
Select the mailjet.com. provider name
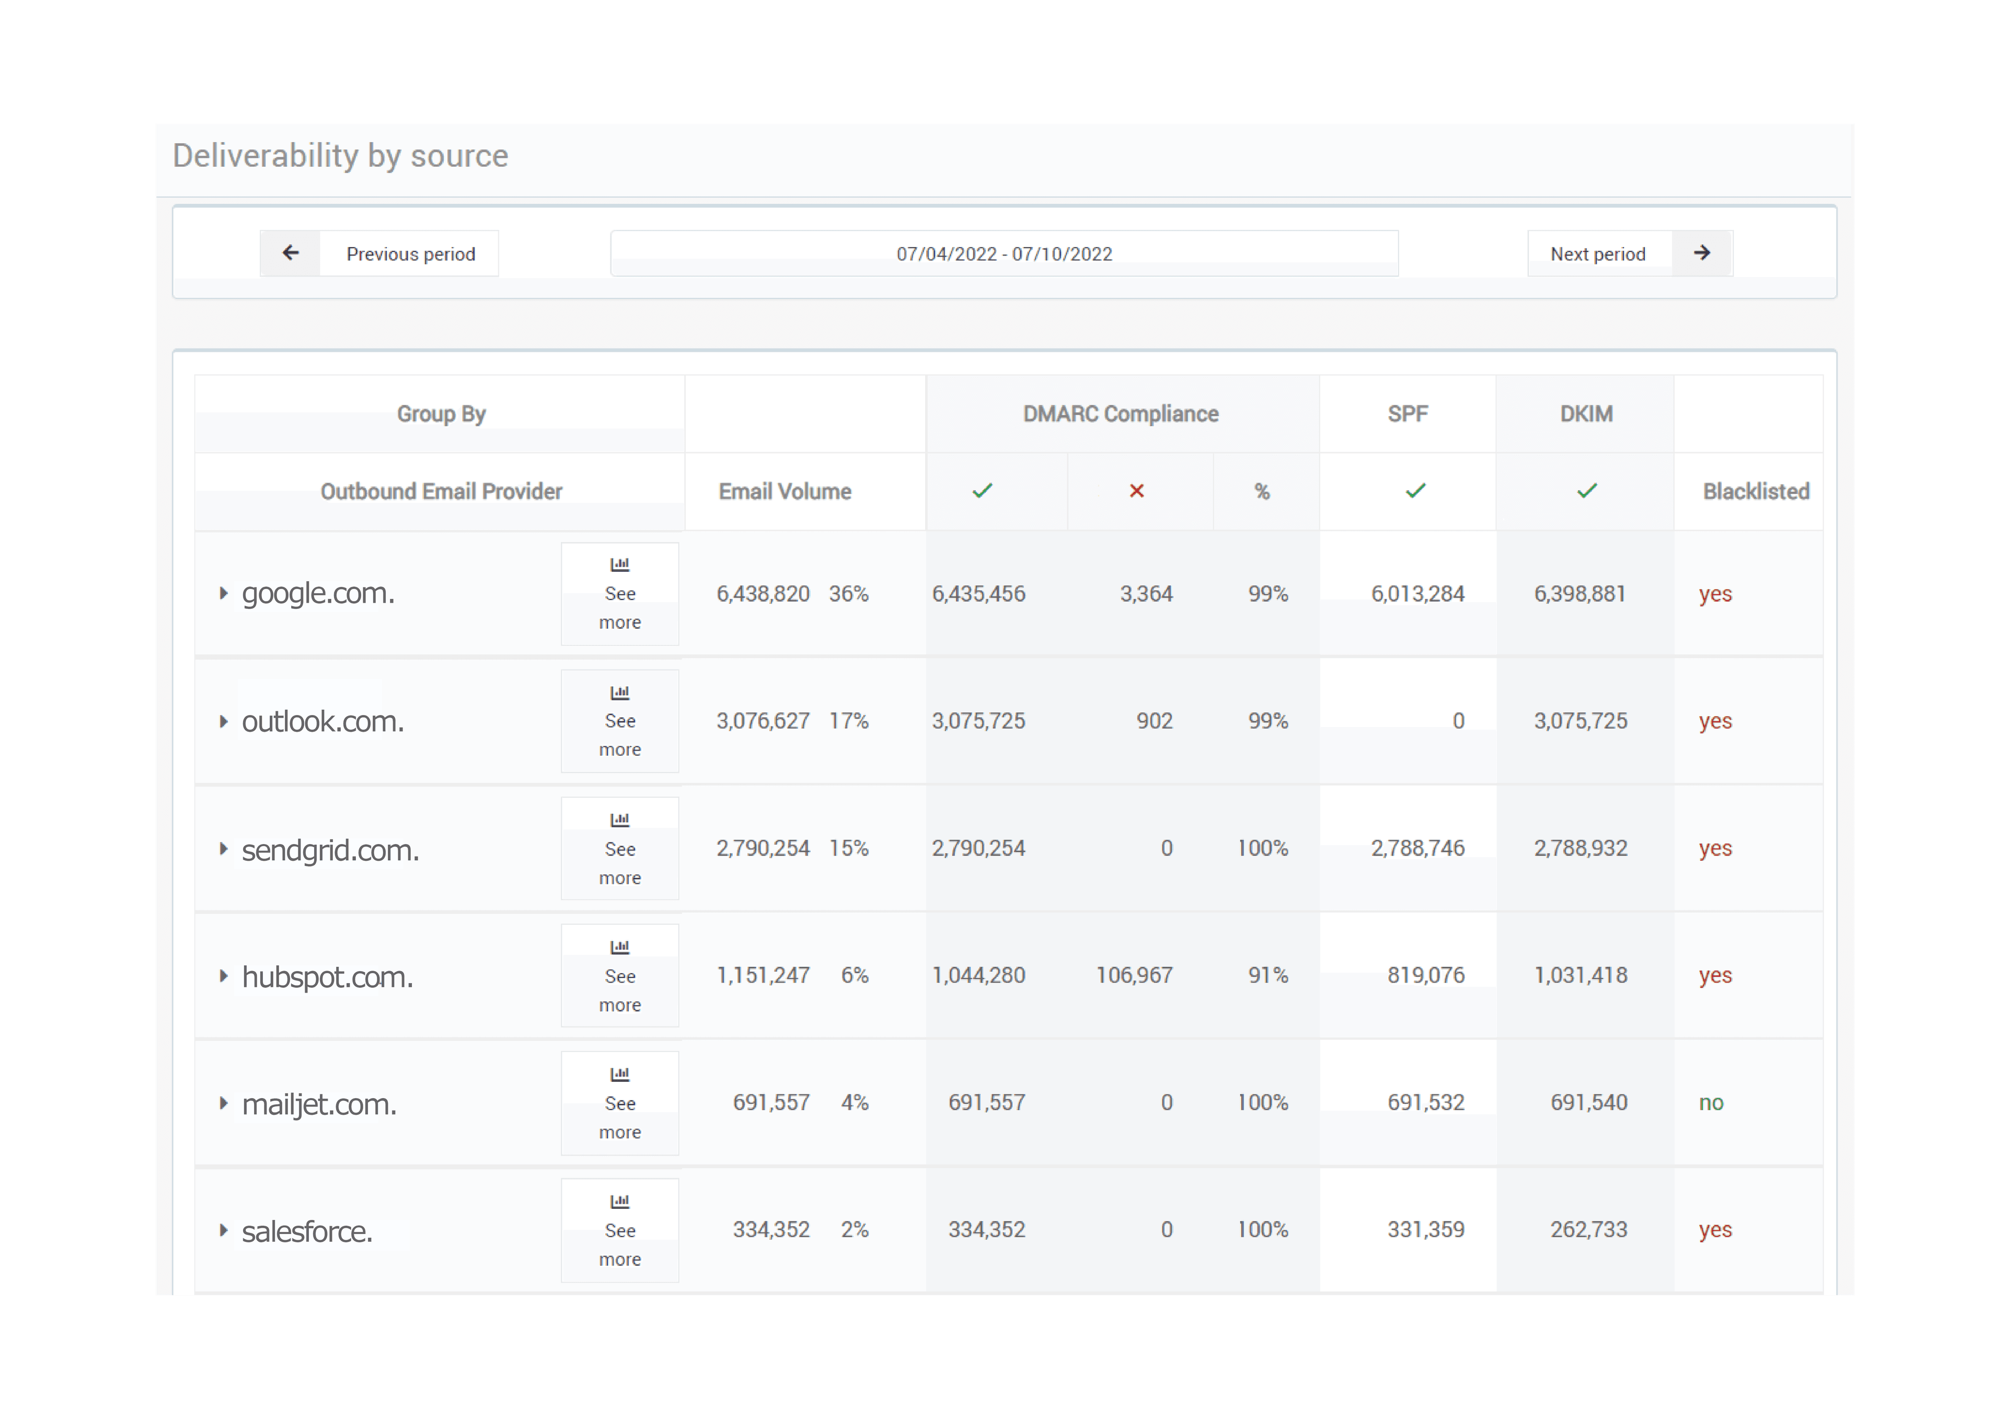(x=319, y=1104)
